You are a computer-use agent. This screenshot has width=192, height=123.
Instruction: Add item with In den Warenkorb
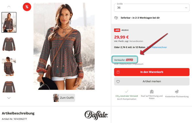point(152,72)
